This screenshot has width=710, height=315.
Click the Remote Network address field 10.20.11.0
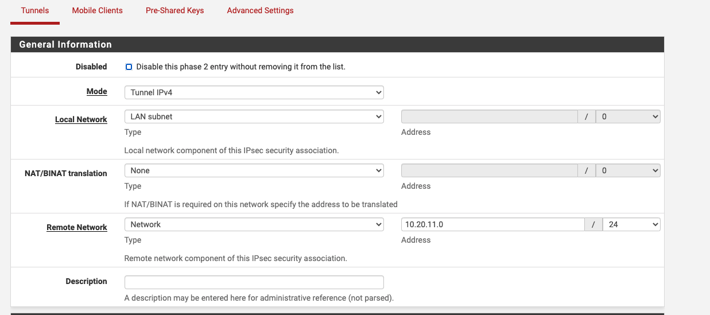[492, 224]
